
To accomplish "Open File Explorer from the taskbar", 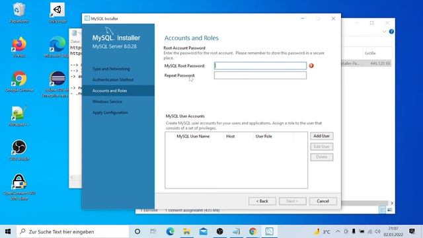I will click(186, 231).
